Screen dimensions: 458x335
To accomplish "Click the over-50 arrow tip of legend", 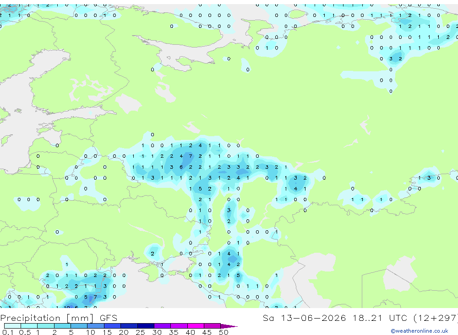I will tap(229, 326).
